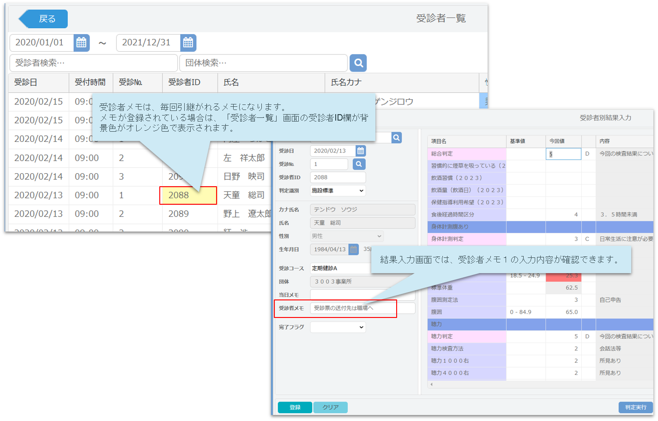Screen dimensions: 658x421
Task: Click the カナ氏名 field テンドウ ソウジ
Action: tap(362, 209)
